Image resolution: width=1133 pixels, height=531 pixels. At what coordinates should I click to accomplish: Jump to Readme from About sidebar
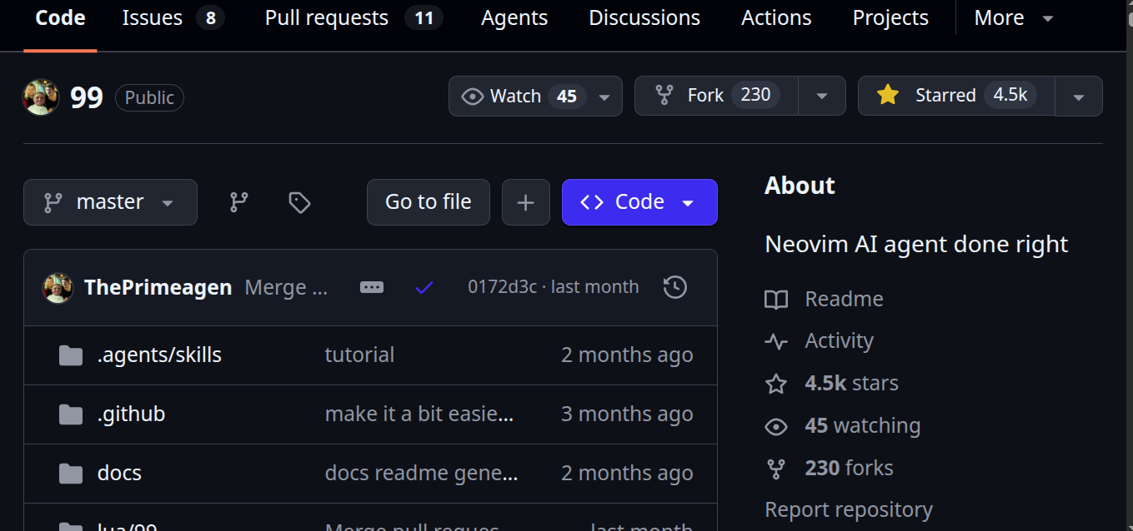(x=844, y=299)
